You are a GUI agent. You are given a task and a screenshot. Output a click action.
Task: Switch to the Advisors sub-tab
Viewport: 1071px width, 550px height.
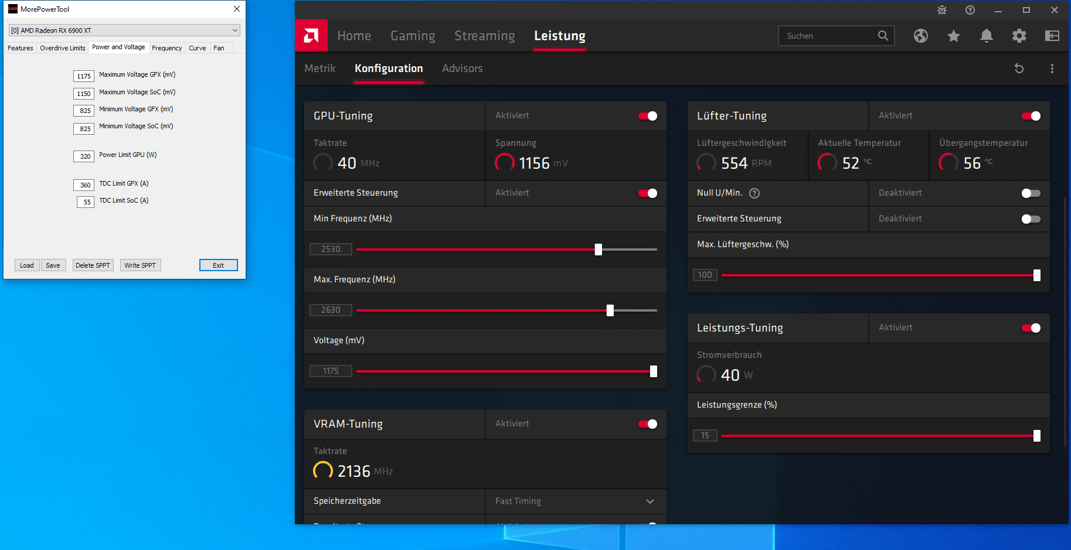pos(463,69)
